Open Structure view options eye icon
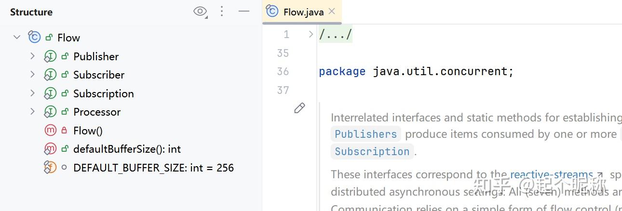The image size is (622, 211). (200, 12)
